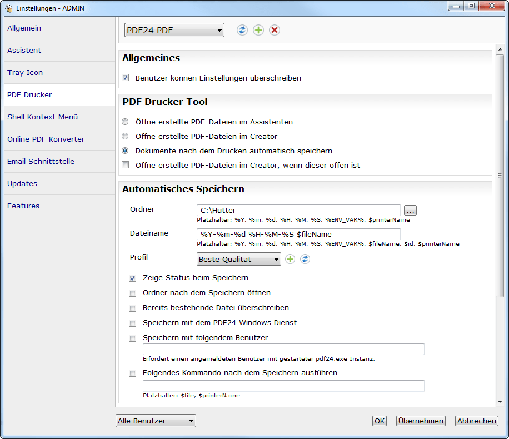Viewport: 509px width, 439px height.
Task: Select 'Öffne erstellte PDF-Dateien im Assistenten'
Action: (x=125, y=122)
